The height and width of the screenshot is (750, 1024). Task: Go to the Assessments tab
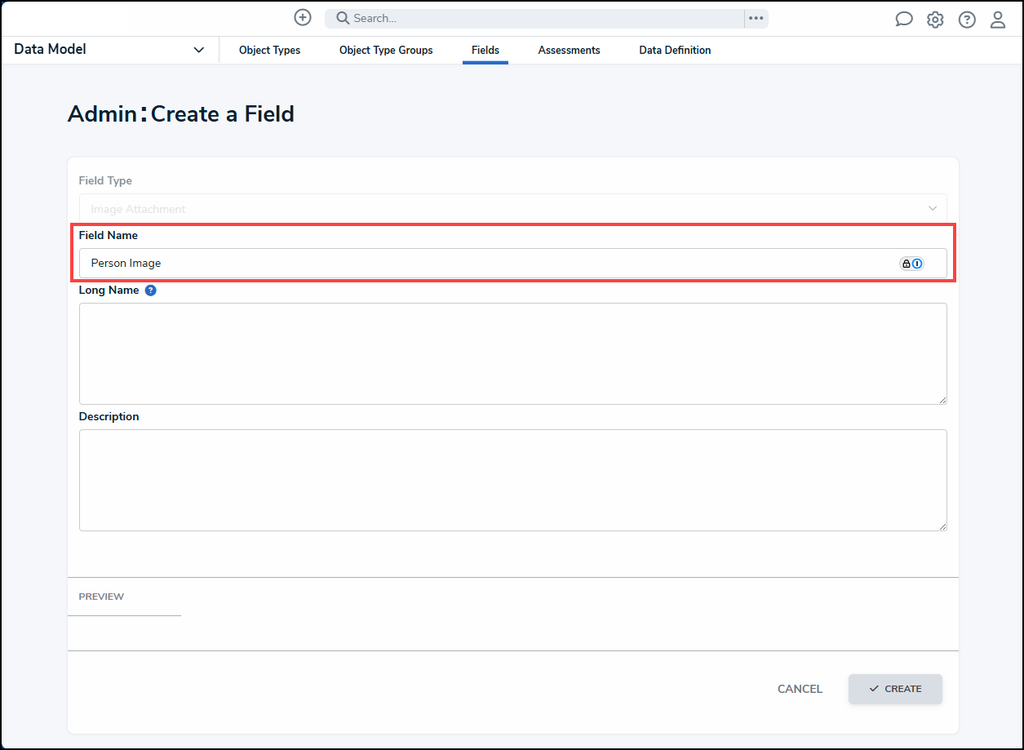569,51
